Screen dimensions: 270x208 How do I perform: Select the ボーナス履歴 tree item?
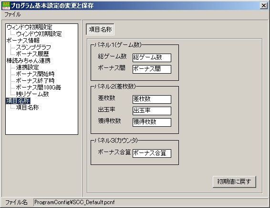[x=32, y=54]
